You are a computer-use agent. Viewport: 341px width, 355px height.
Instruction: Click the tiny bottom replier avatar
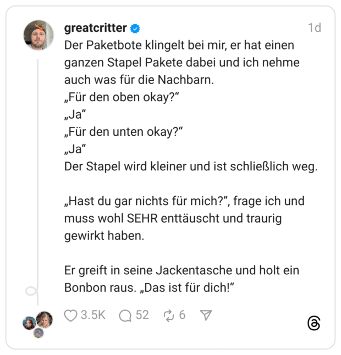(x=38, y=333)
